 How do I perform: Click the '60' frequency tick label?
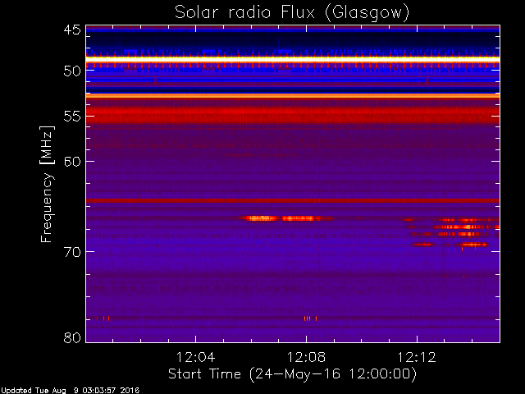[x=72, y=162]
